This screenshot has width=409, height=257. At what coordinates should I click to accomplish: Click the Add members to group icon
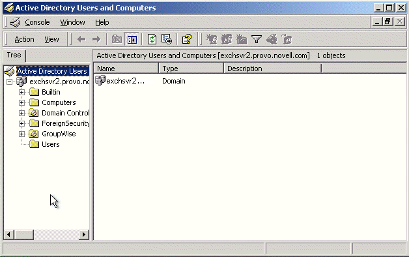(x=287, y=39)
